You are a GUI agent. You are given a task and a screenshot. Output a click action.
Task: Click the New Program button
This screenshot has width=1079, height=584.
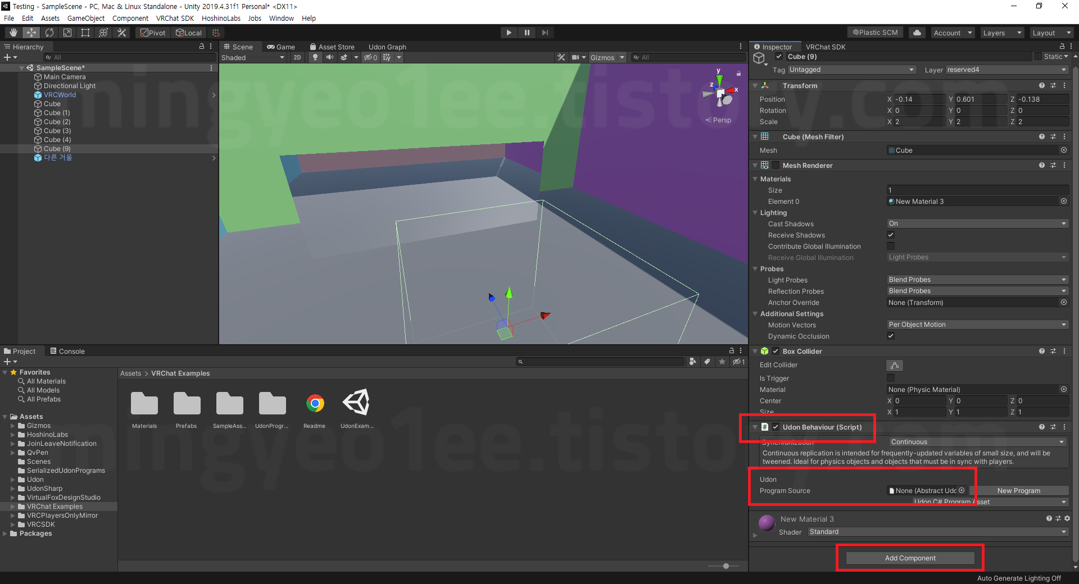tap(1018, 491)
